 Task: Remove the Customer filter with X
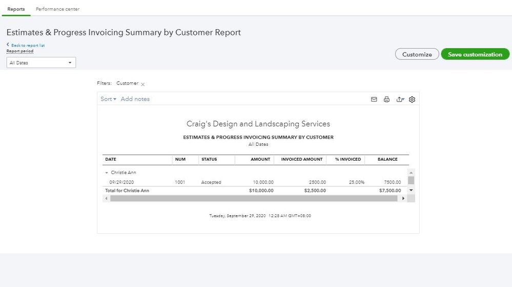pos(142,84)
